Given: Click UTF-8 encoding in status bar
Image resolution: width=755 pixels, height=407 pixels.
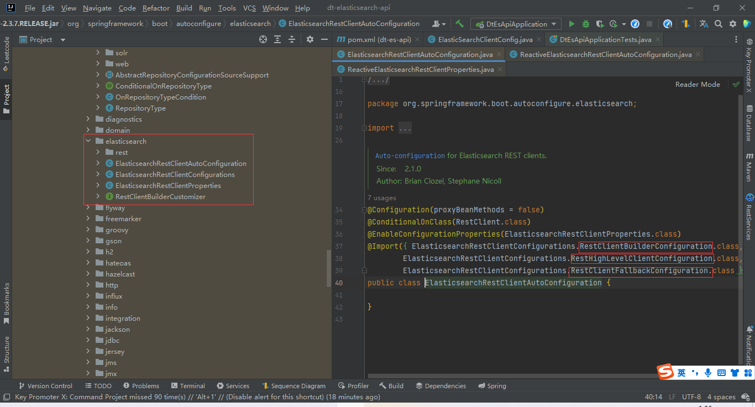Looking at the screenshot, I should (x=691, y=396).
